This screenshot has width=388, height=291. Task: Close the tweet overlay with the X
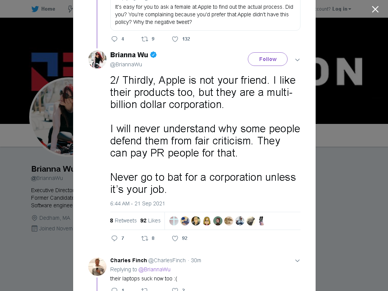tap(375, 9)
